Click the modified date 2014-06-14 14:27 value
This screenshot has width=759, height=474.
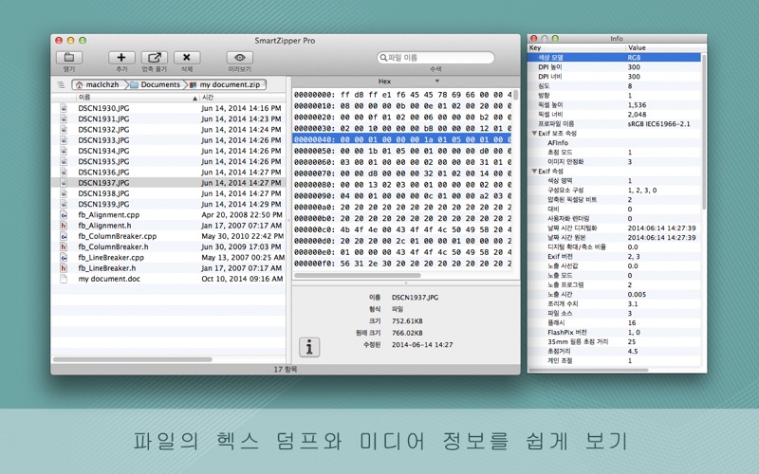click(422, 345)
